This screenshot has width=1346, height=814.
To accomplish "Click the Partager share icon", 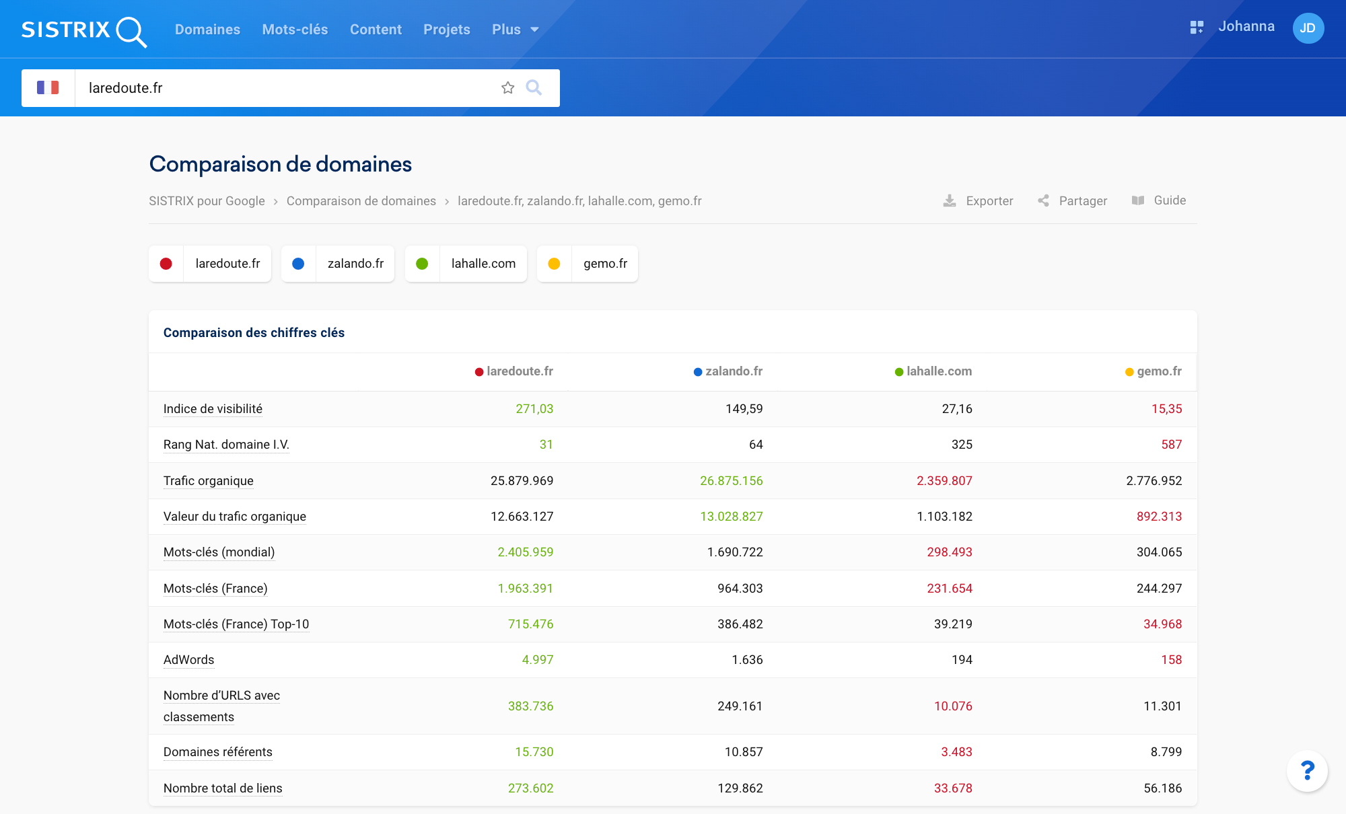I will pyautogui.click(x=1043, y=201).
